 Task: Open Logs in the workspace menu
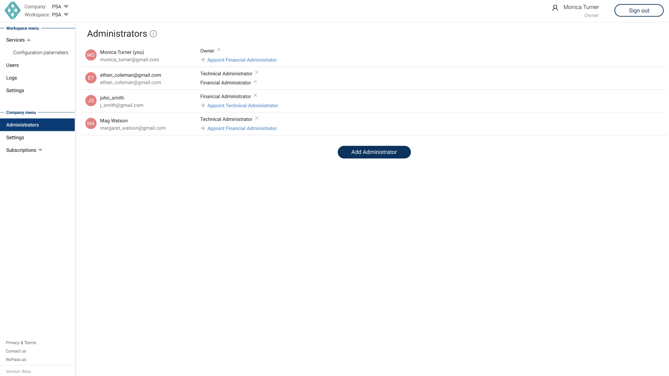(12, 78)
